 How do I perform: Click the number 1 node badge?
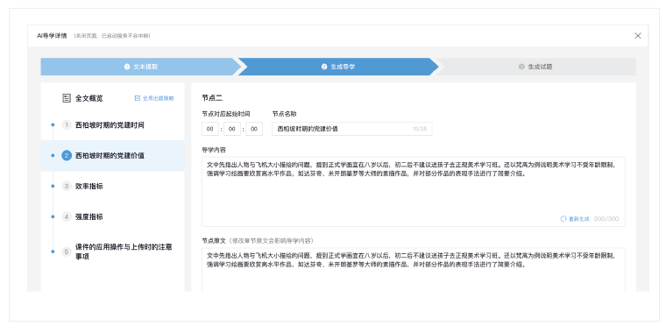click(x=67, y=125)
